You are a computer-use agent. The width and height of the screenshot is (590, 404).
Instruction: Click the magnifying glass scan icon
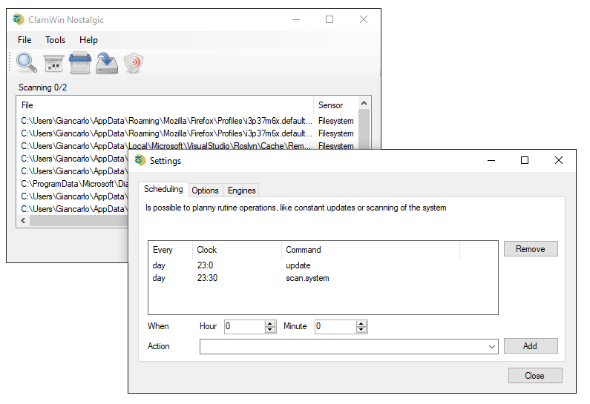click(x=27, y=63)
